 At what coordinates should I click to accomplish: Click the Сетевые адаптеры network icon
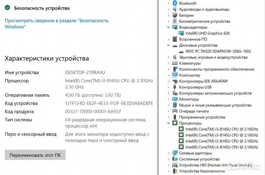click(x=175, y=153)
